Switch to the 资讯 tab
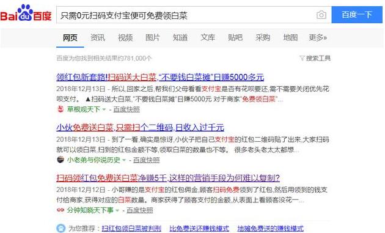Viewport: 385px width, 233px height. tap(98, 37)
